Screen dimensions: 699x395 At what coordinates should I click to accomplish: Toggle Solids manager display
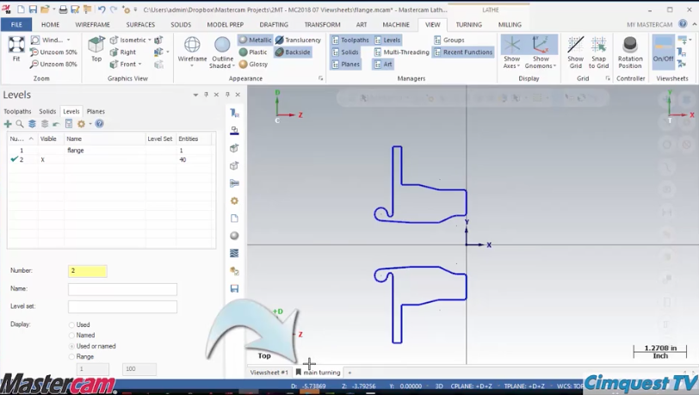tap(345, 52)
